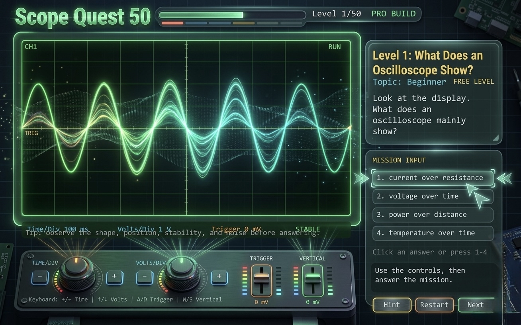Viewport: 521px width, 325px height.
Task: Click the Topic: Beginner text
Action: pos(409,82)
